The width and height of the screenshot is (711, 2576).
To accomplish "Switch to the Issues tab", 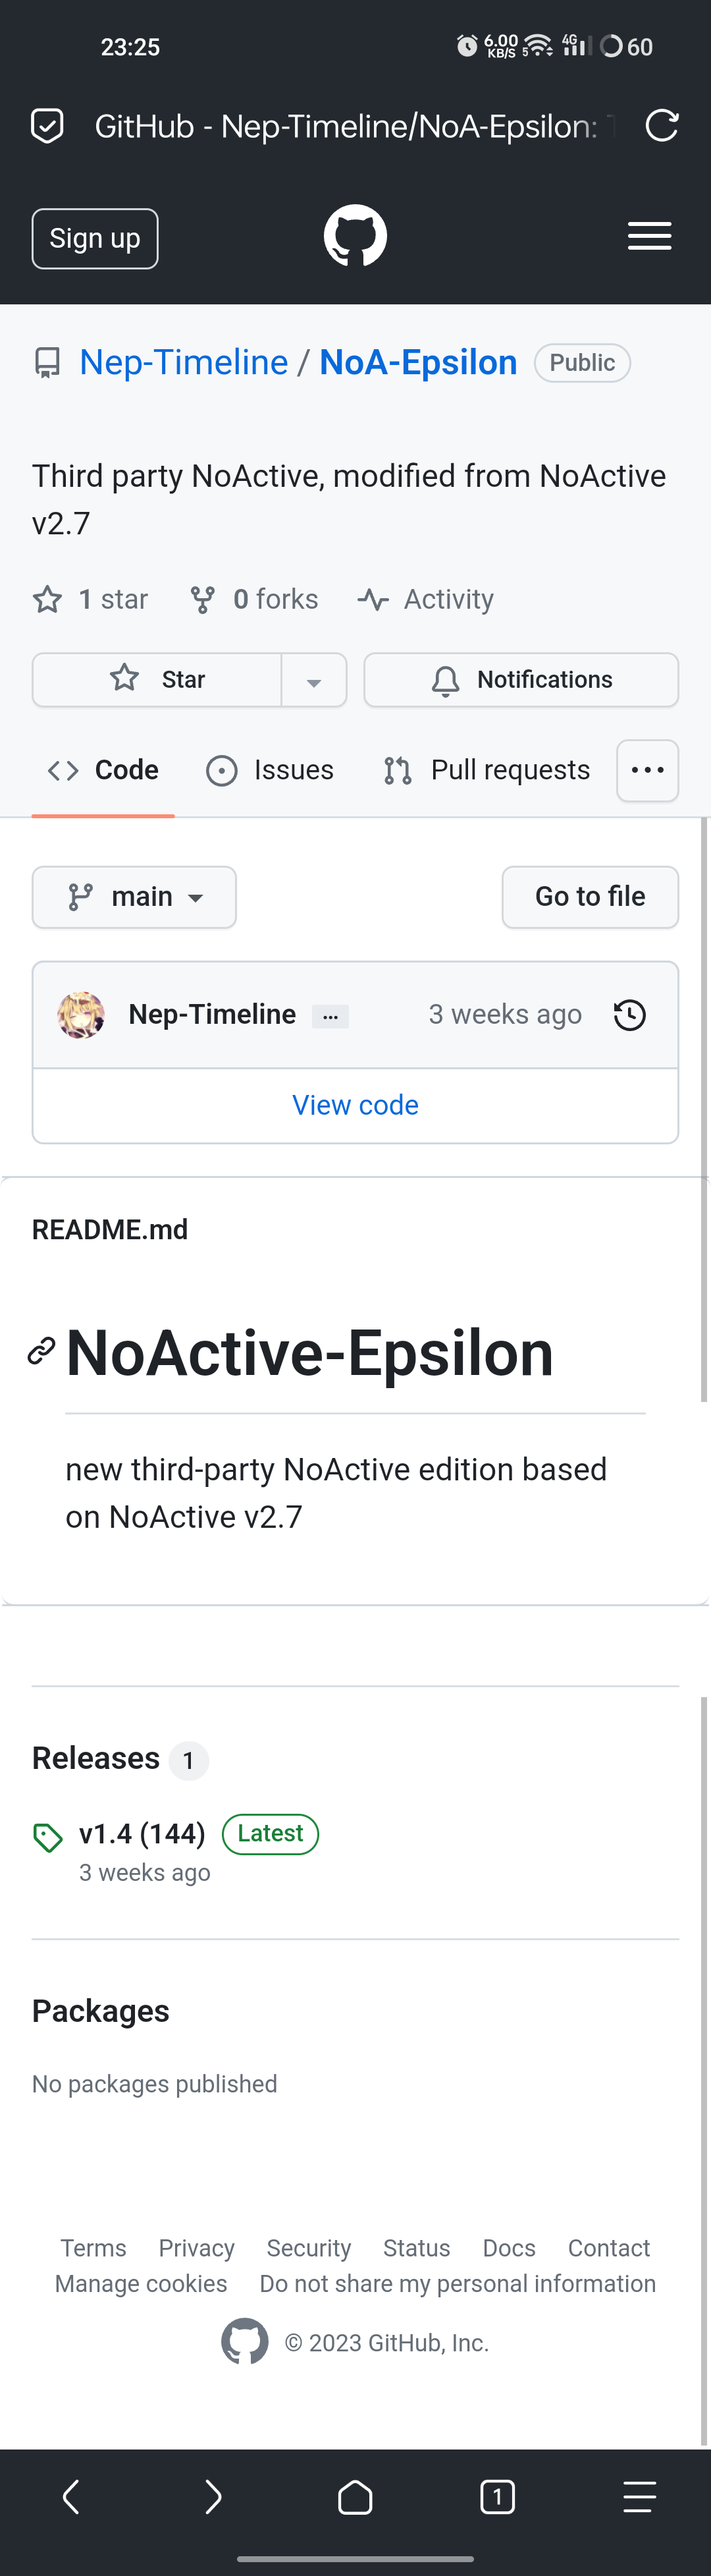I will [x=270, y=770].
